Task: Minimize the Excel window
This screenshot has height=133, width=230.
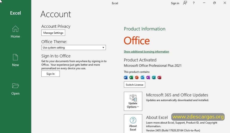Action: [x=204, y=3]
